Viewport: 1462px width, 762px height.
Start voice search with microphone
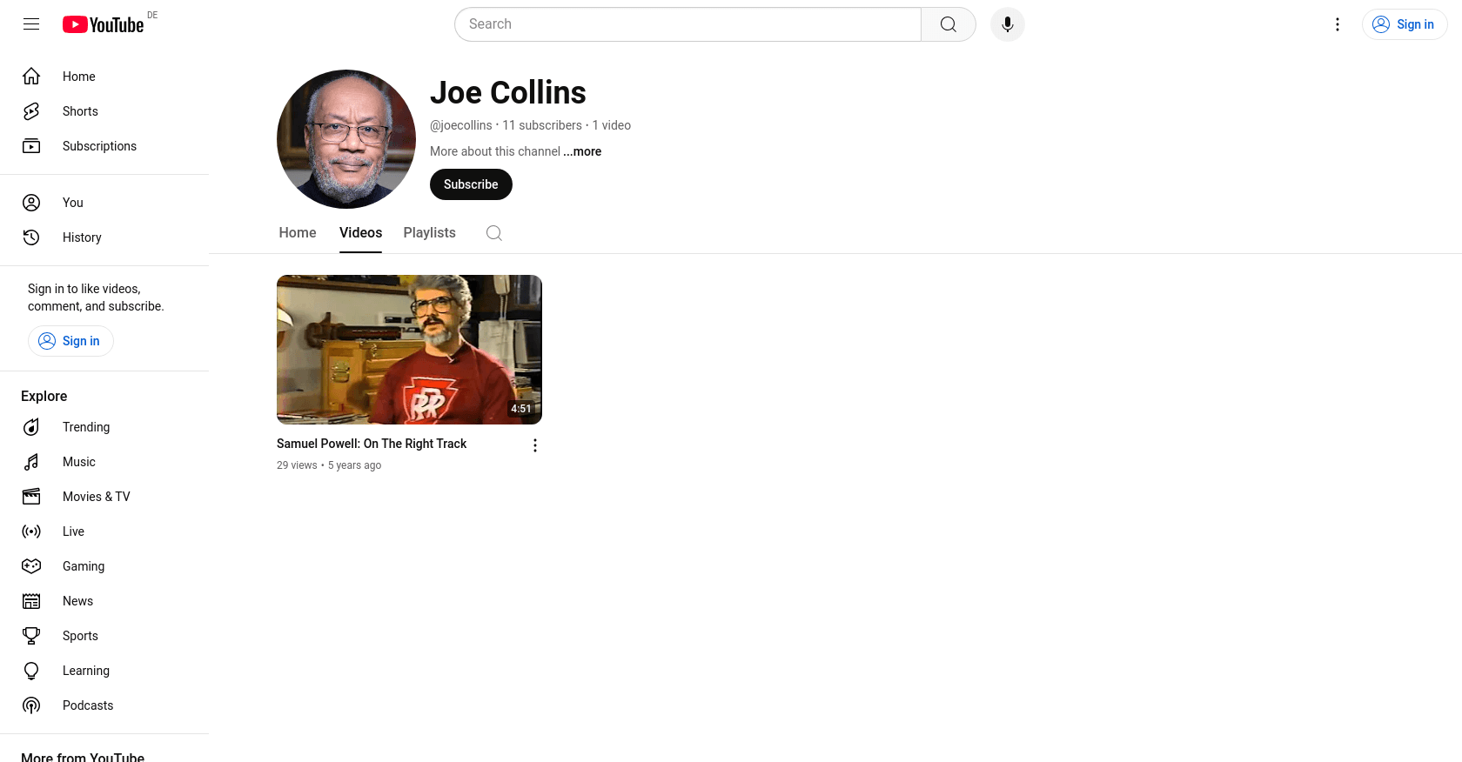[x=1007, y=24]
